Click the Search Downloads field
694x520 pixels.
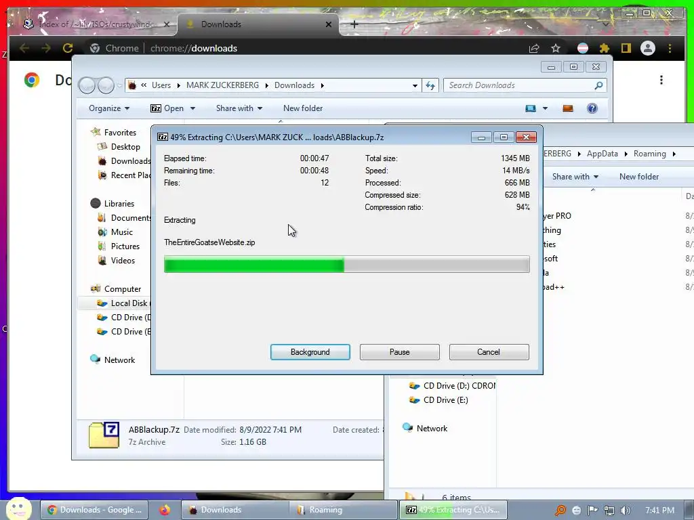[x=525, y=85]
